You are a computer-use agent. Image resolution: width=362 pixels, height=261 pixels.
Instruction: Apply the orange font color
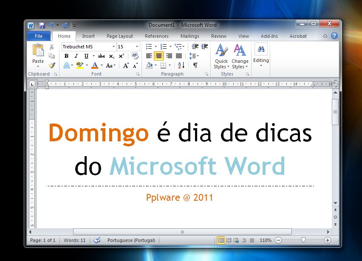click(95, 65)
